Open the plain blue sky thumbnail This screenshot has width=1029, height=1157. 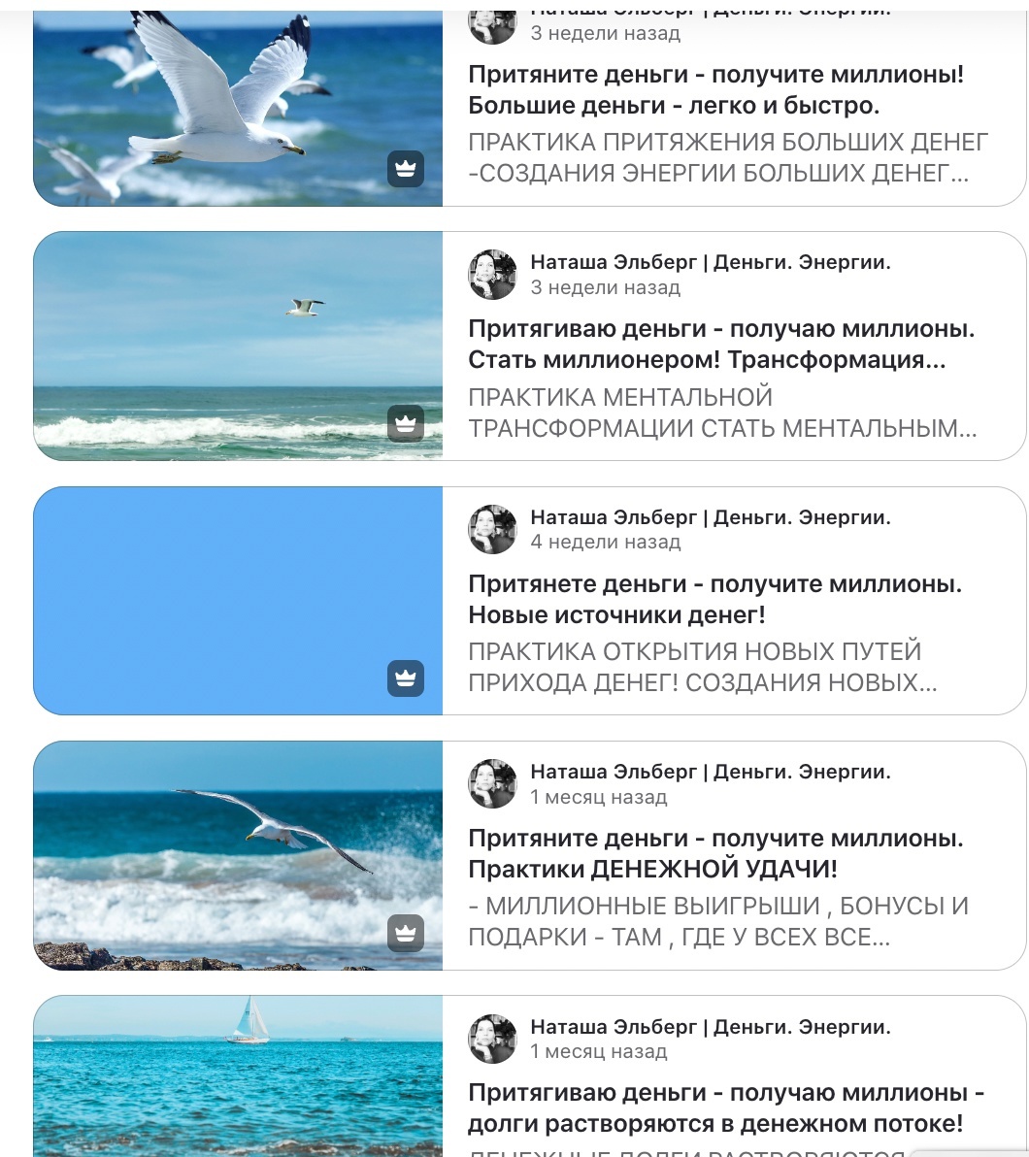238,601
